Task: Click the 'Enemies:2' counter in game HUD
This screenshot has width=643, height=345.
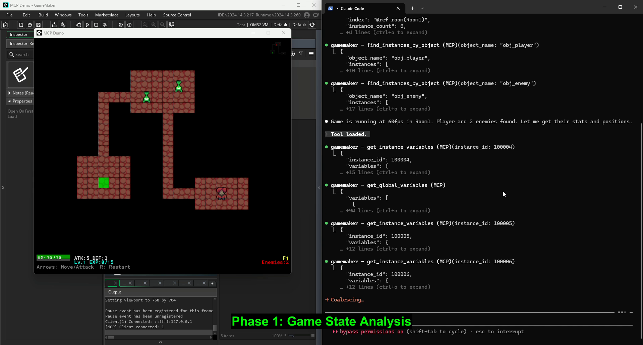Action: [275, 262]
